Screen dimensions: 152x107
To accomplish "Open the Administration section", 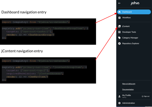I will click(134, 103).
